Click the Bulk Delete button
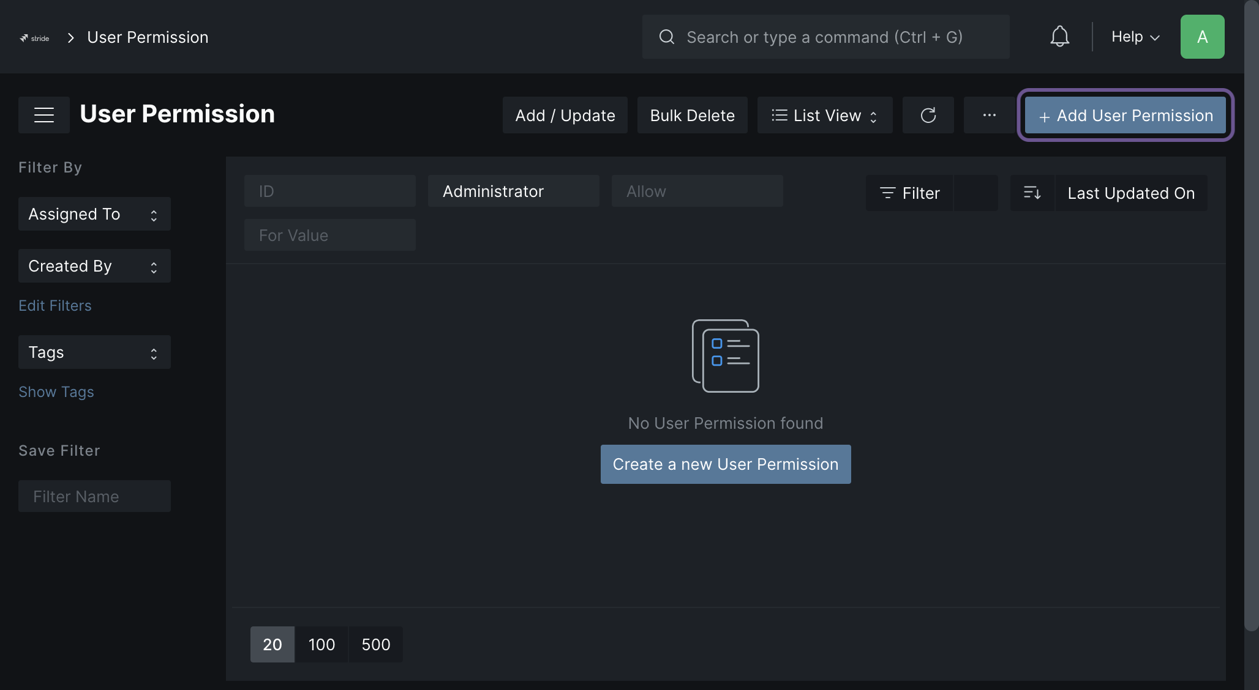The width and height of the screenshot is (1259, 690). click(692, 115)
